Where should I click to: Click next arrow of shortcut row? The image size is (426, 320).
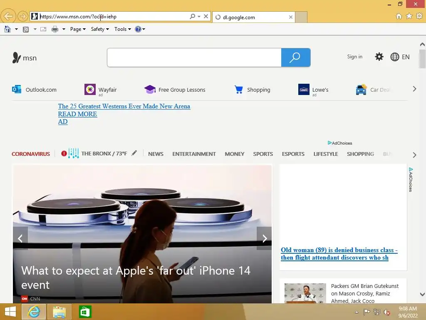point(414,89)
